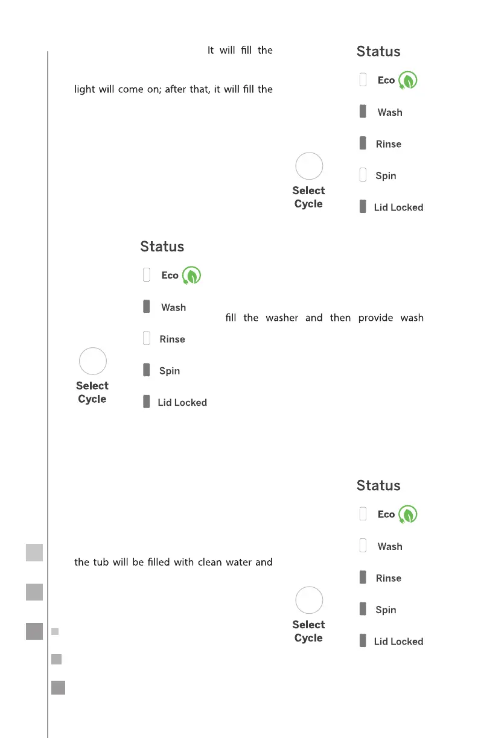This screenshot has width=478, height=738.
Task: Click the Status heading of the middle panel
Action: pyautogui.click(x=162, y=247)
